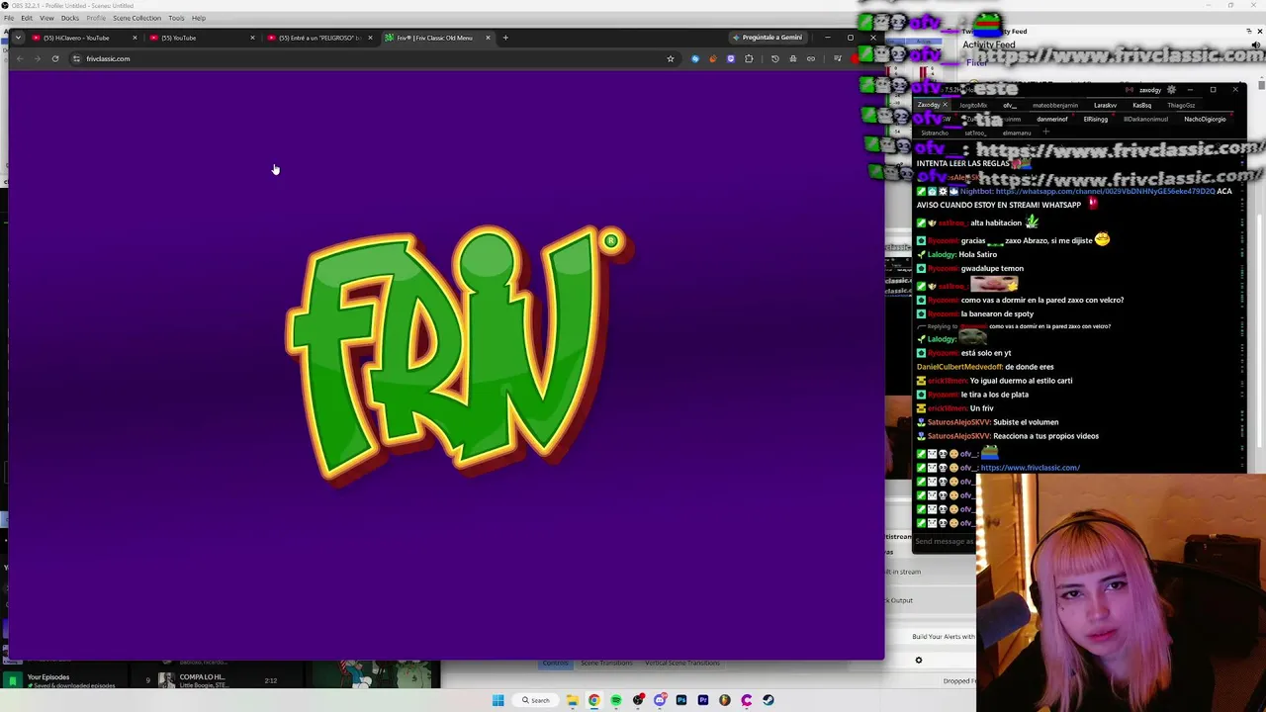Select the Laraskvv chat tab
The width and height of the screenshot is (1266, 712).
point(1105,105)
